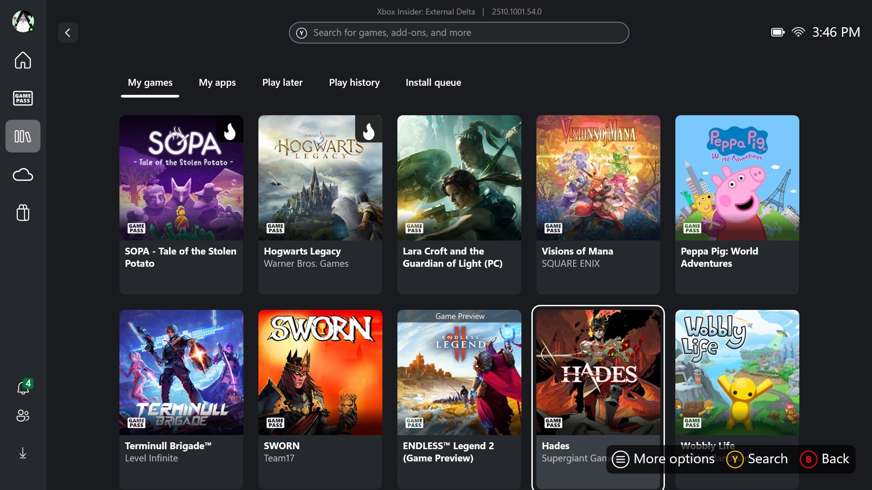Open the SWORN game tile
This screenshot has width=872, height=490.
pyautogui.click(x=320, y=398)
